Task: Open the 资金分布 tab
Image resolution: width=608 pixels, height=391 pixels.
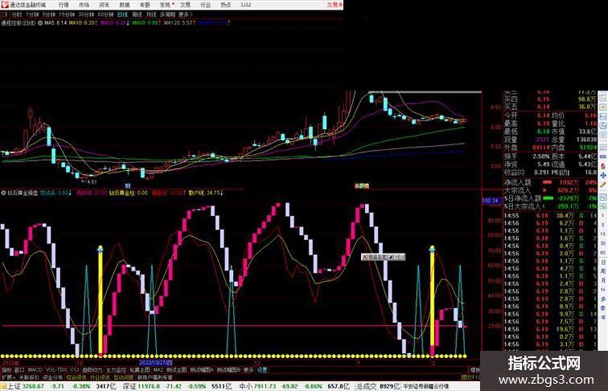Action: [53, 377]
